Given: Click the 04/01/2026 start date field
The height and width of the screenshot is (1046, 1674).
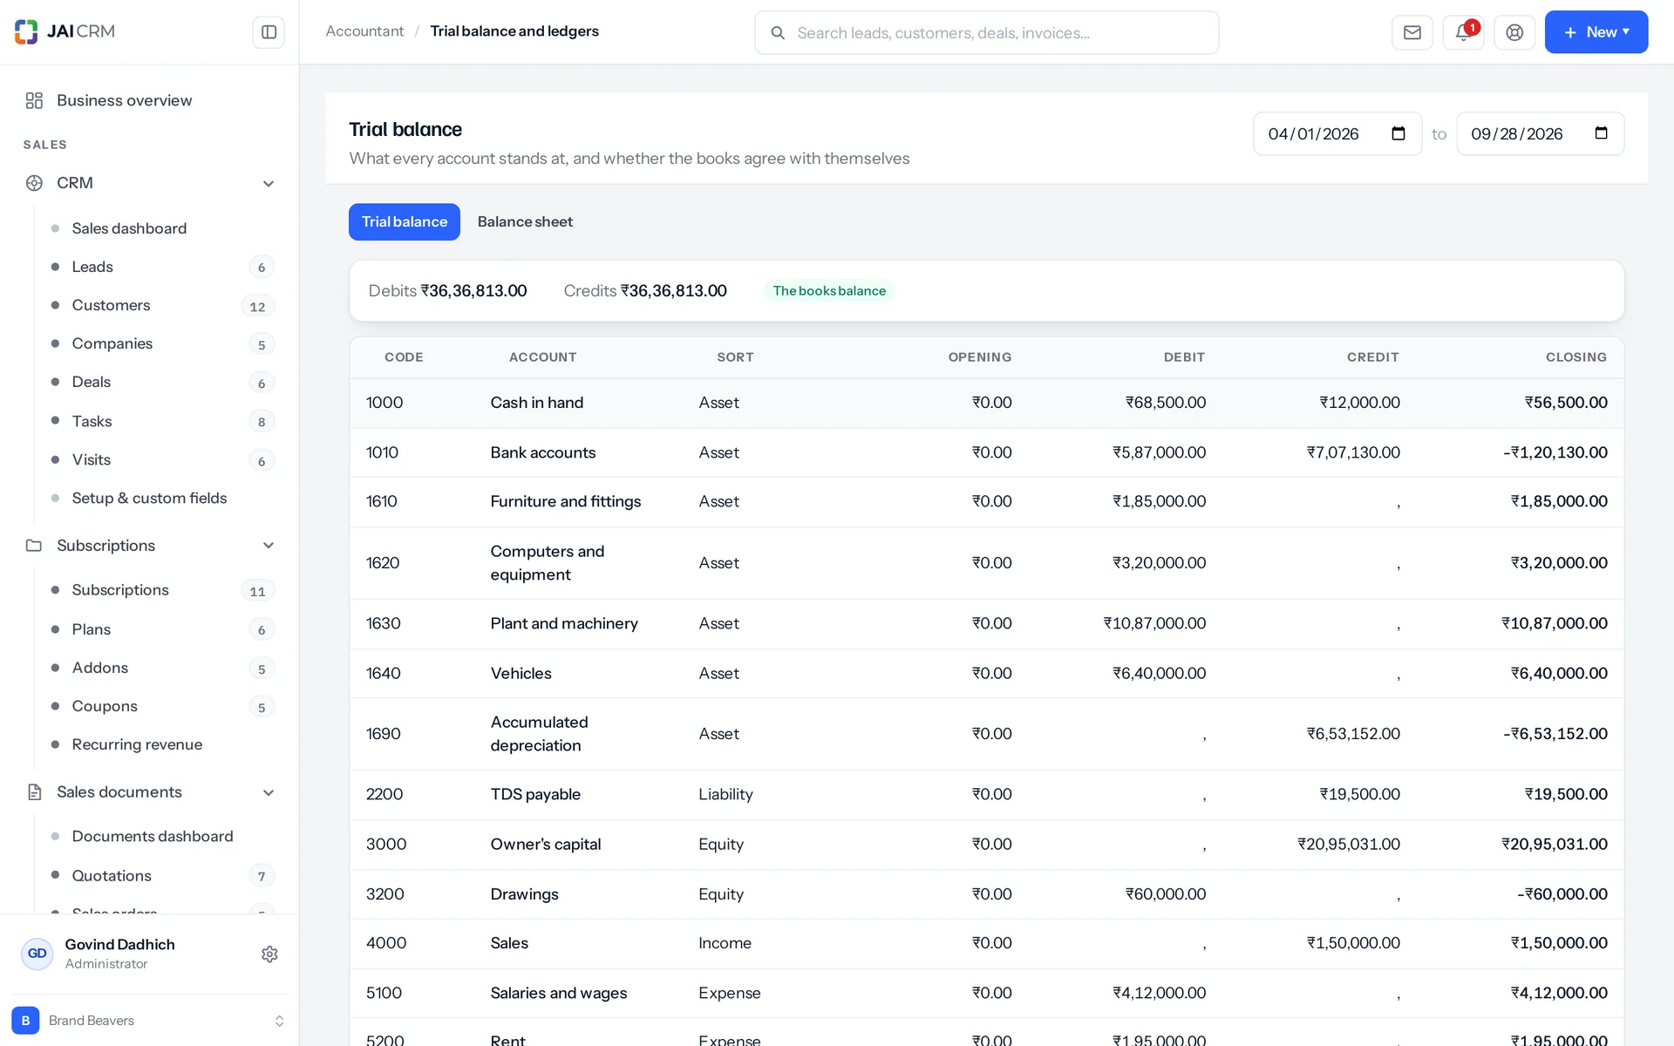Looking at the screenshot, I should [x=1337, y=133].
